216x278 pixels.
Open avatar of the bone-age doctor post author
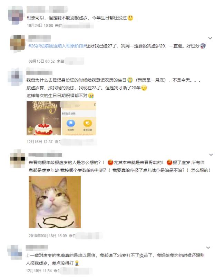17,159
